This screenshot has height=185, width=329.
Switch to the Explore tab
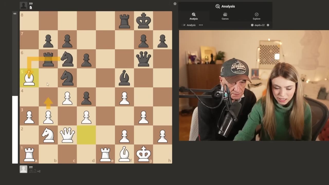(257, 16)
